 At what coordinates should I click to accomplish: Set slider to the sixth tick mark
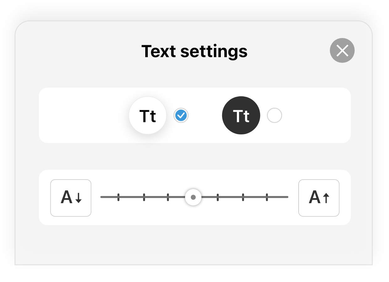point(243,197)
